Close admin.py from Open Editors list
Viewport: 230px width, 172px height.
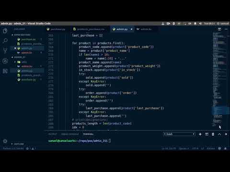point(15,48)
